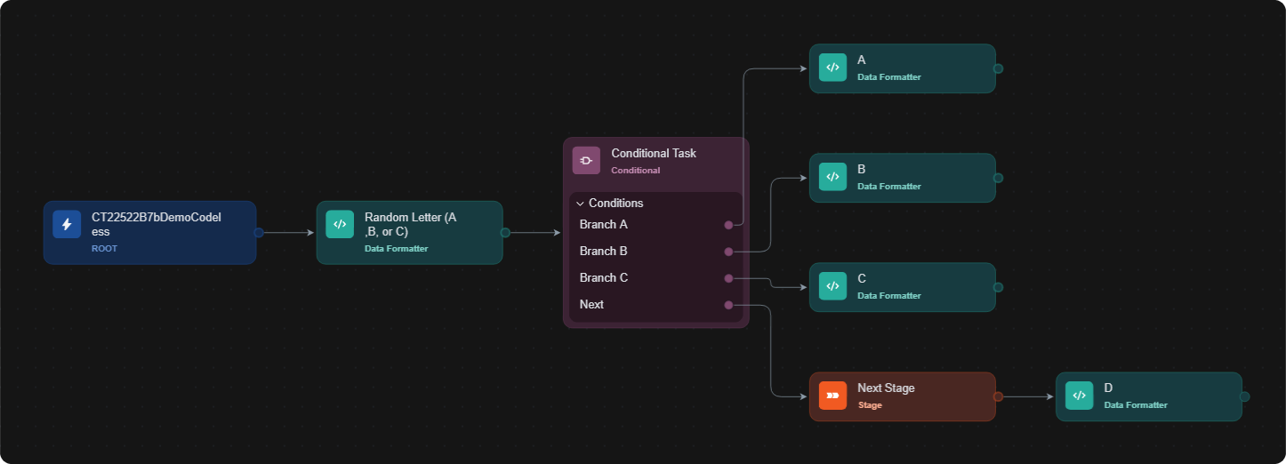Click the orange Next Stage icon

click(832, 395)
